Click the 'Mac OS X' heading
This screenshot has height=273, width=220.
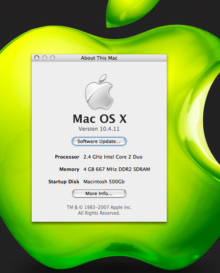pos(100,119)
